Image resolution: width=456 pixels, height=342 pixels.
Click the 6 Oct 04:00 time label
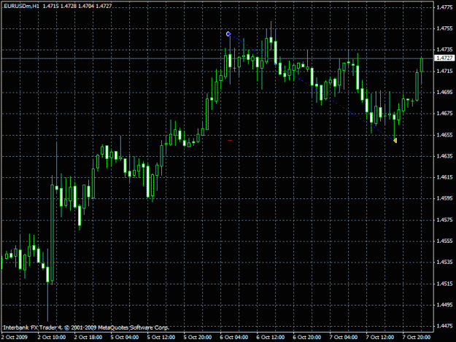click(234, 338)
